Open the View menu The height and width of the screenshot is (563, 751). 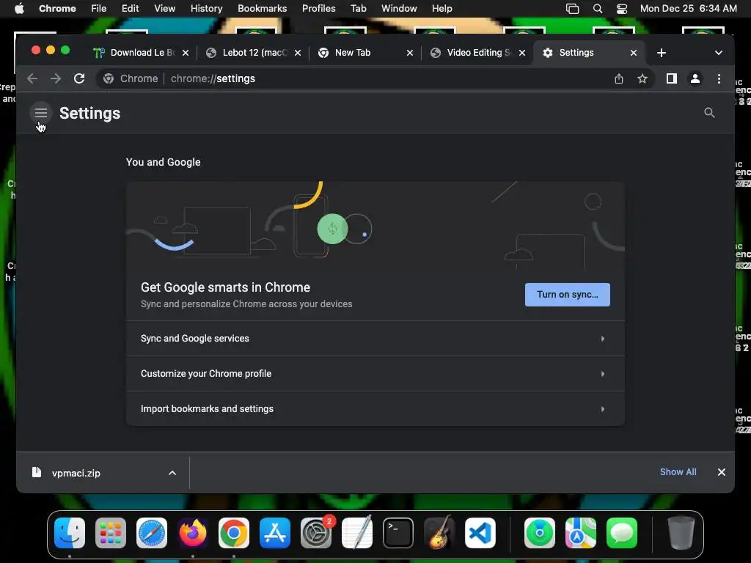[164, 9]
